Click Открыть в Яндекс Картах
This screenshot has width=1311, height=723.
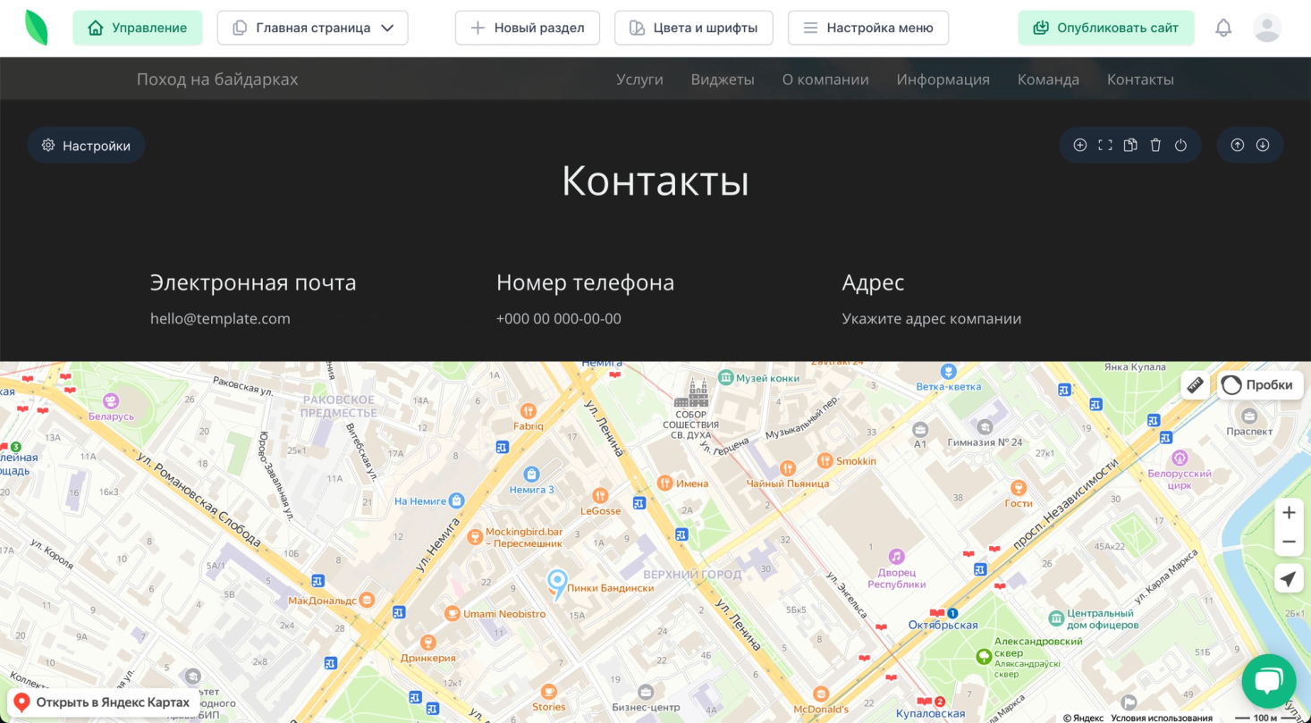tap(103, 702)
